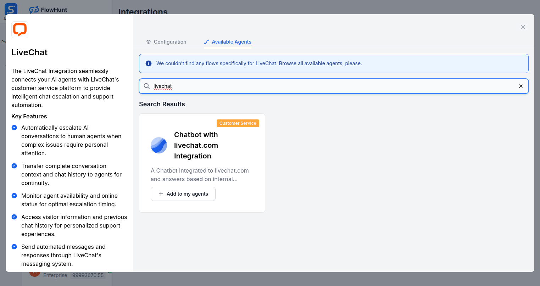Click the checkmark beside the escalation feature
Image resolution: width=540 pixels, height=286 pixels.
[x=14, y=128]
